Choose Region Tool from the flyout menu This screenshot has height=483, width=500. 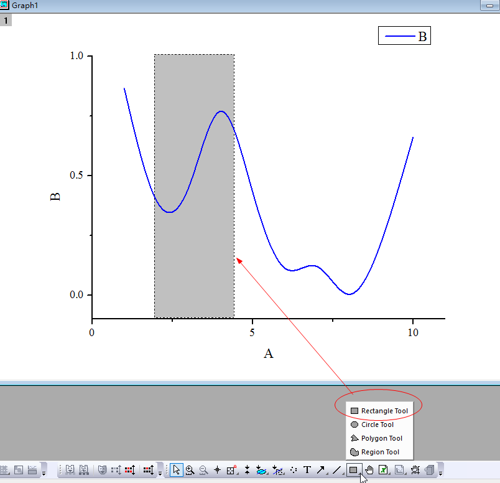pyautogui.click(x=379, y=452)
